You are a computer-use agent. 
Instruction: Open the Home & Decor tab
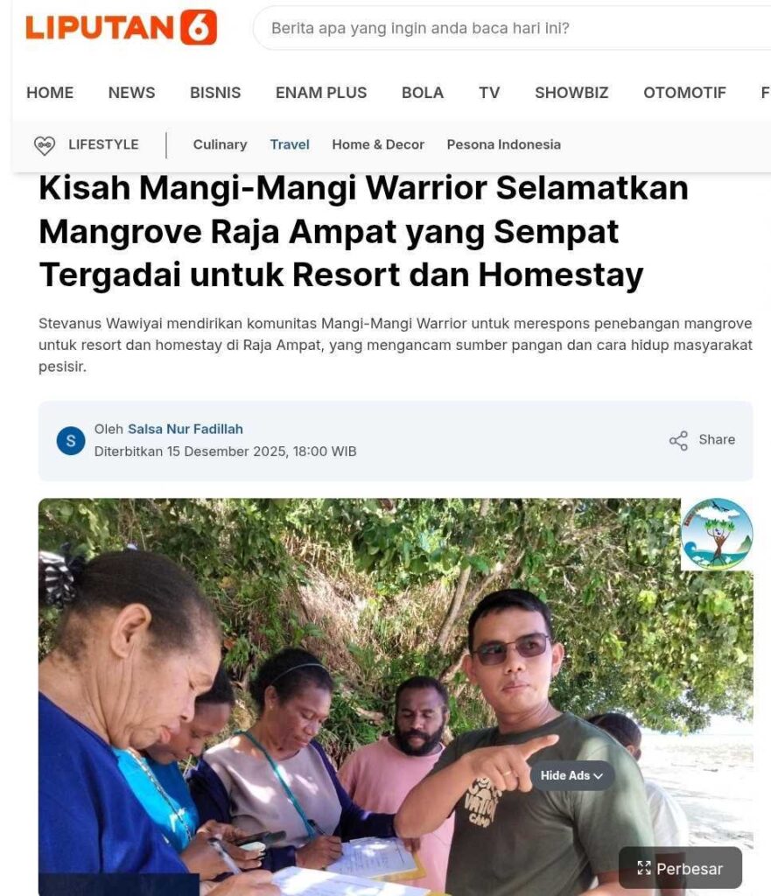click(378, 144)
